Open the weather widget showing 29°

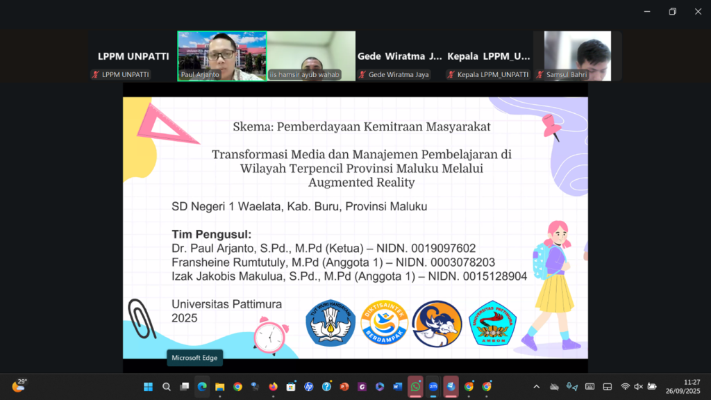(x=19, y=385)
